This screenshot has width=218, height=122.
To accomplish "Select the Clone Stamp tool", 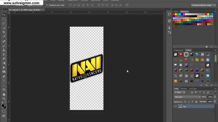I will 4,50.
